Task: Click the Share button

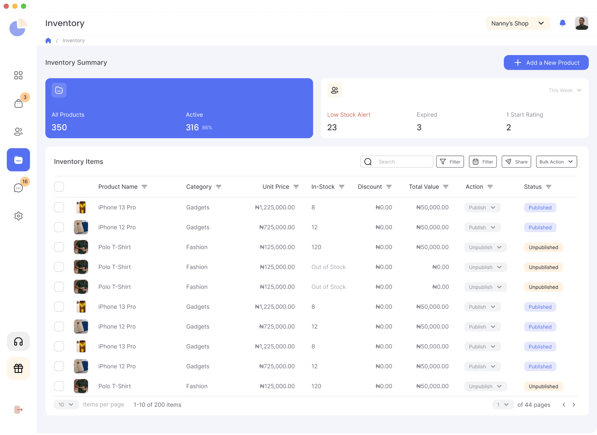Action: pyautogui.click(x=516, y=162)
